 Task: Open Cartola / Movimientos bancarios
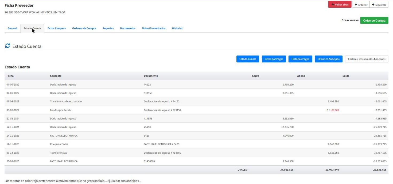(367, 59)
